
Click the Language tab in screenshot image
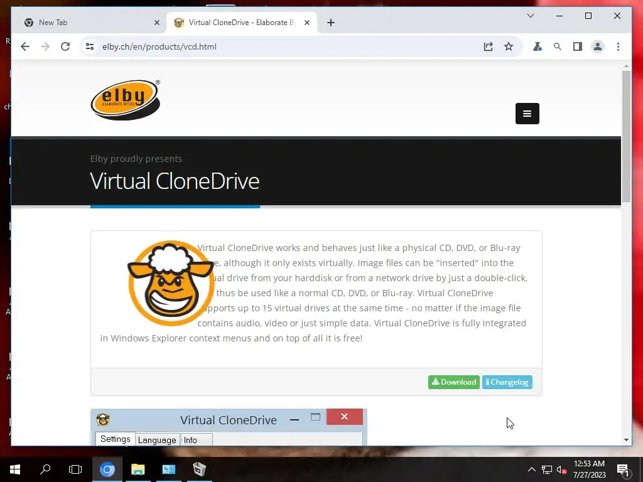[x=157, y=440]
